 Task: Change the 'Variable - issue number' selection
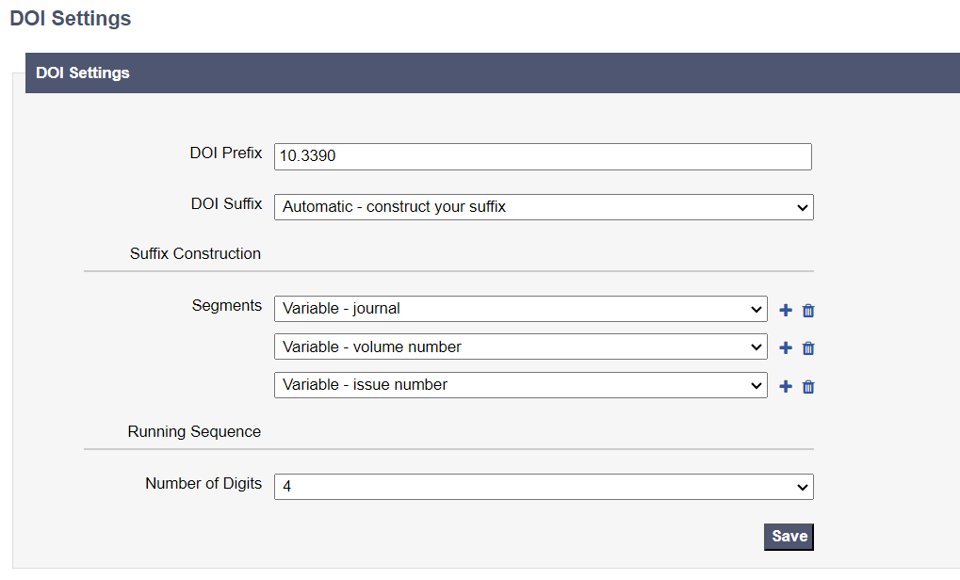click(x=520, y=384)
